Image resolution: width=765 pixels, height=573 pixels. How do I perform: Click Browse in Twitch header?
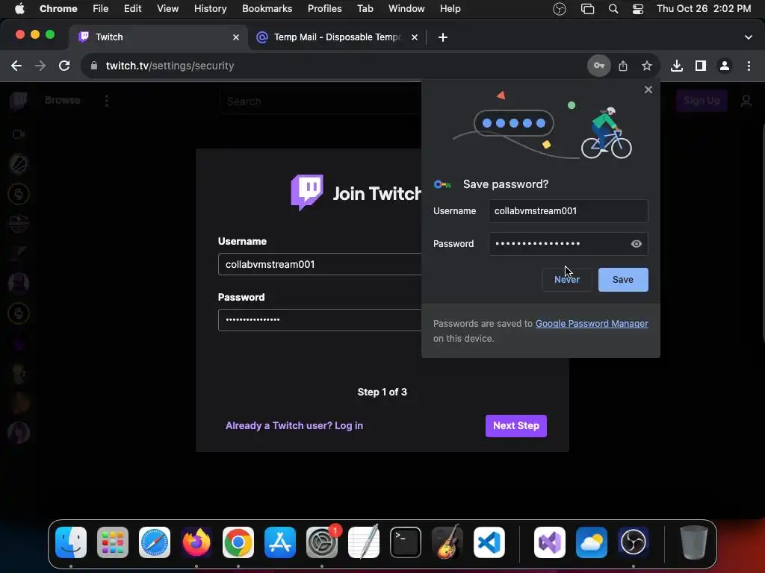63,100
